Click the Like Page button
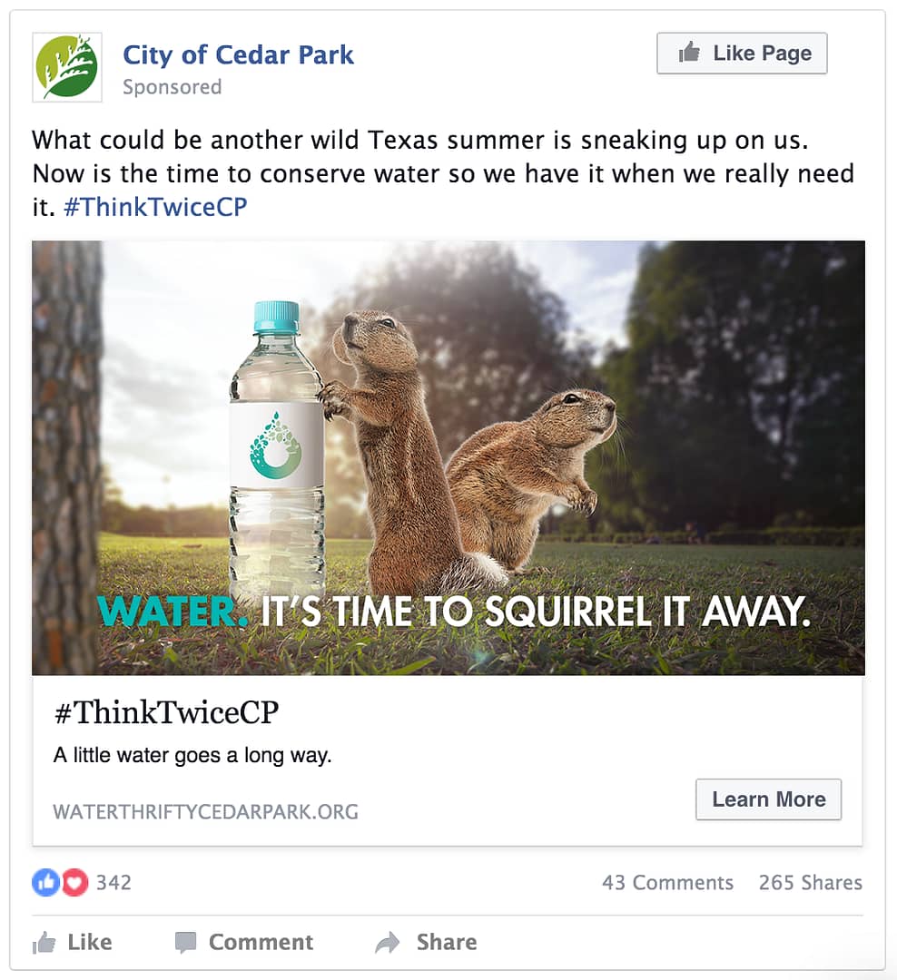The image size is (897, 980). click(x=742, y=54)
